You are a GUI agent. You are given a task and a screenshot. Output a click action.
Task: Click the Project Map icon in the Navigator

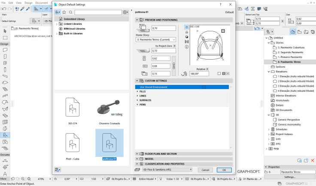click(293, 32)
